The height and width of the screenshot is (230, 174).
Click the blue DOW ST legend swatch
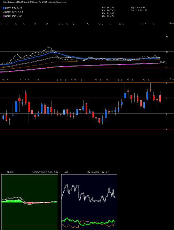coord(3,8)
